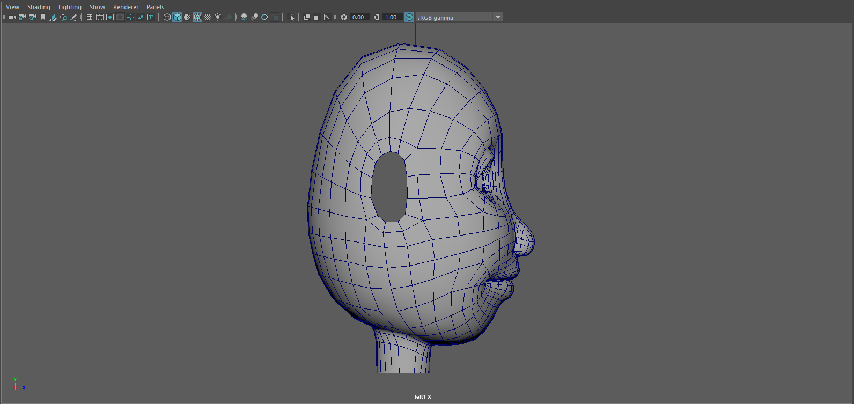Click the Grease Pencil icon
This screenshot has width=854, height=404.
click(x=73, y=17)
